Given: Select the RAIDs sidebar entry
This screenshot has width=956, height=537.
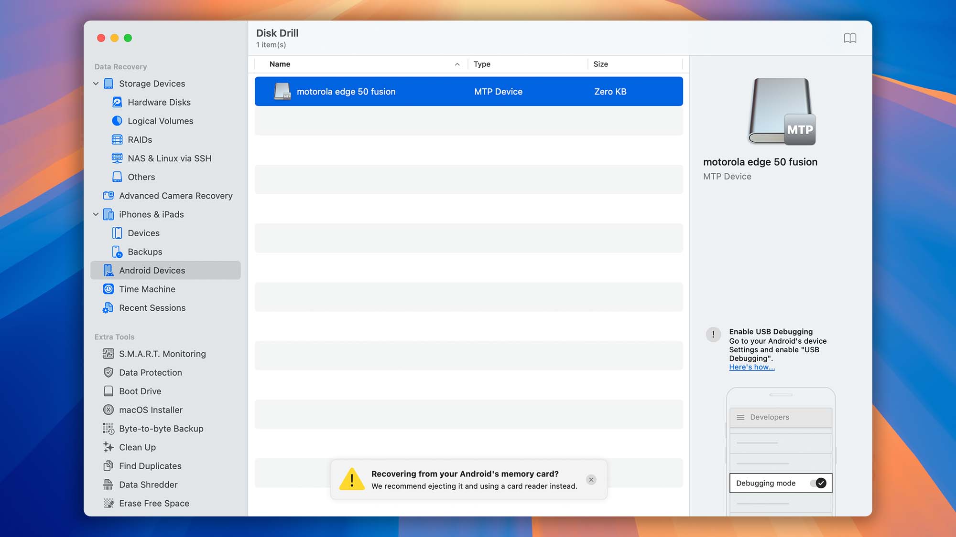Looking at the screenshot, I should click(x=165, y=139).
